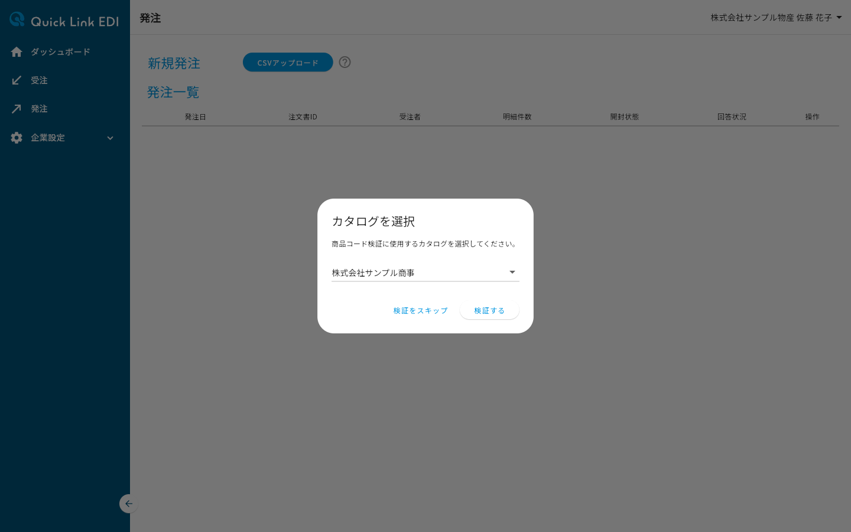Click the 発注一覧 heading
851x532 pixels.
tap(173, 92)
